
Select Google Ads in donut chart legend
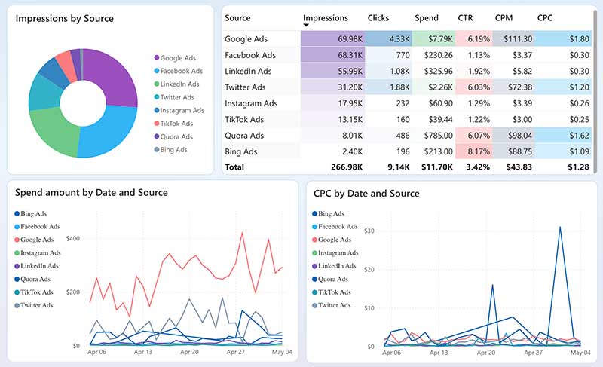pyautogui.click(x=175, y=57)
